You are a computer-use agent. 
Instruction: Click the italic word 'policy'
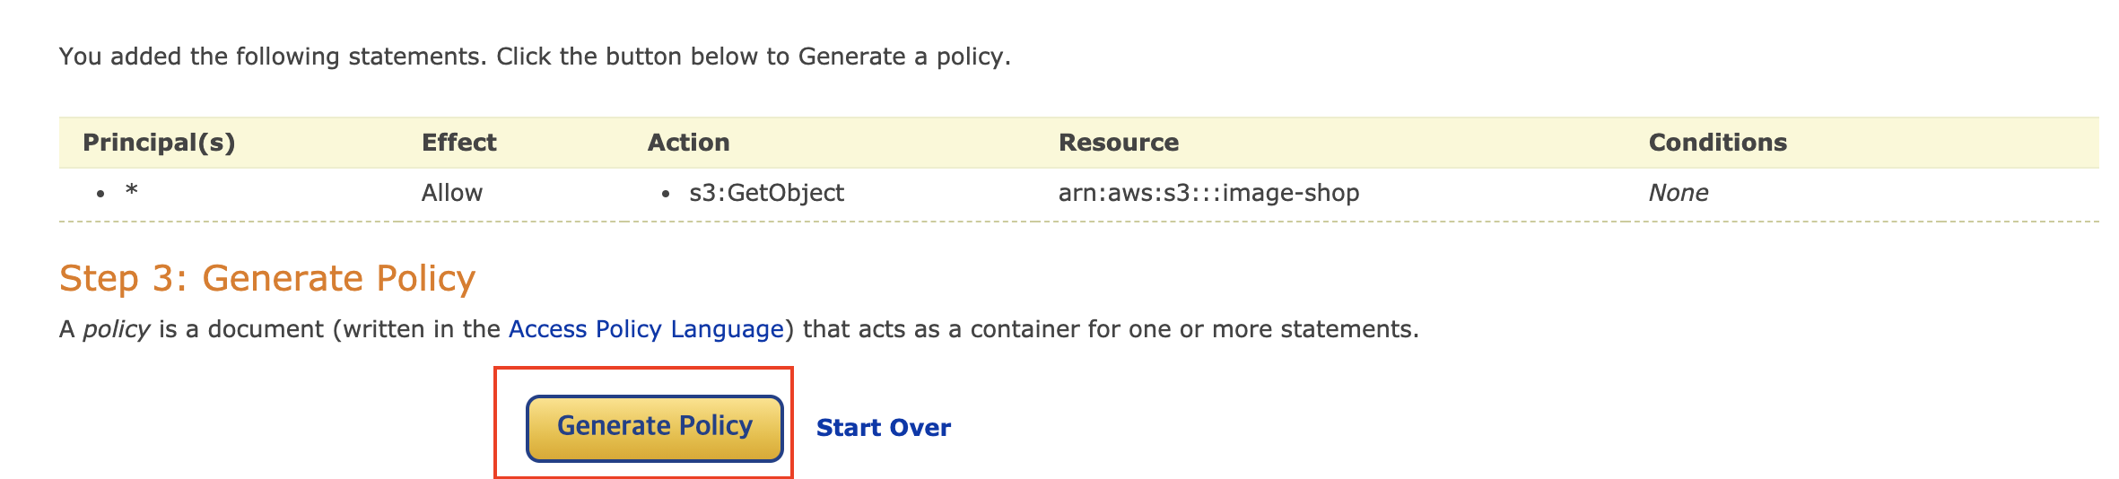coord(116,329)
